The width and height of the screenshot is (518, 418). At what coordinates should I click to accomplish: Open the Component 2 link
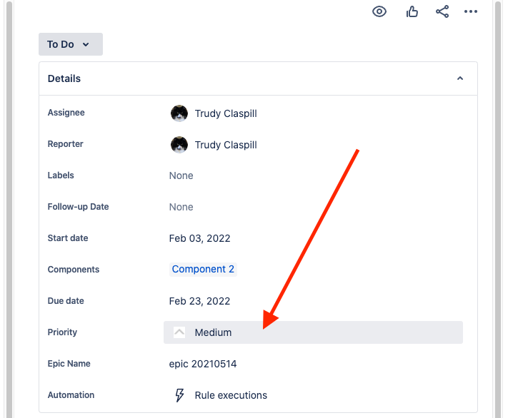(203, 269)
